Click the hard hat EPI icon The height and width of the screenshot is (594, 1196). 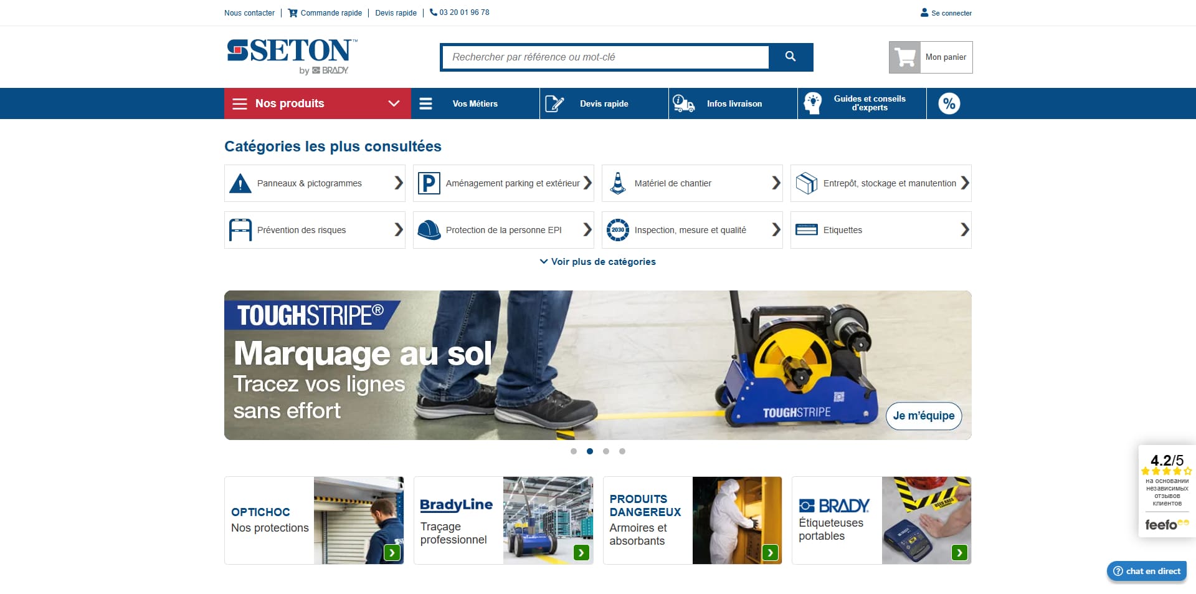coord(429,230)
